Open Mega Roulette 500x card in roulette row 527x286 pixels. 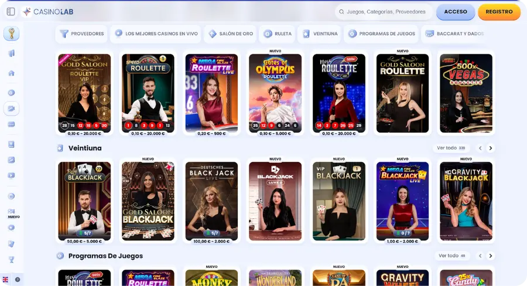click(x=339, y=94)
